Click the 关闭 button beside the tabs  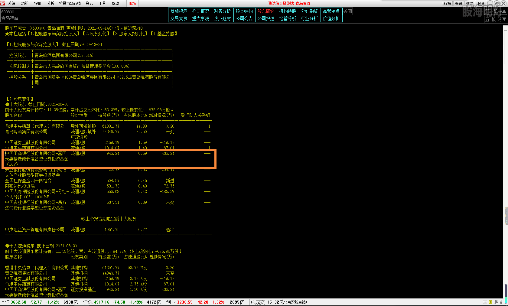(348, 11)
